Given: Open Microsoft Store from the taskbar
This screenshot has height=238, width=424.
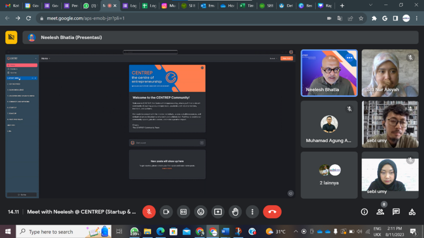Looking at the screenshot, I should pos(173,231).
